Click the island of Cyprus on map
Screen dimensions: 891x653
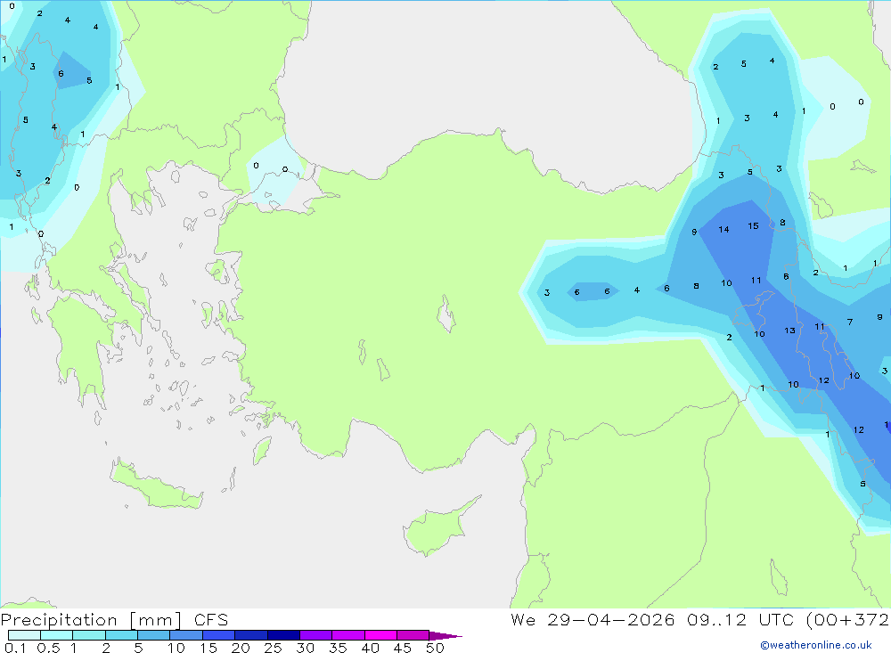click(x=437, y=528)
